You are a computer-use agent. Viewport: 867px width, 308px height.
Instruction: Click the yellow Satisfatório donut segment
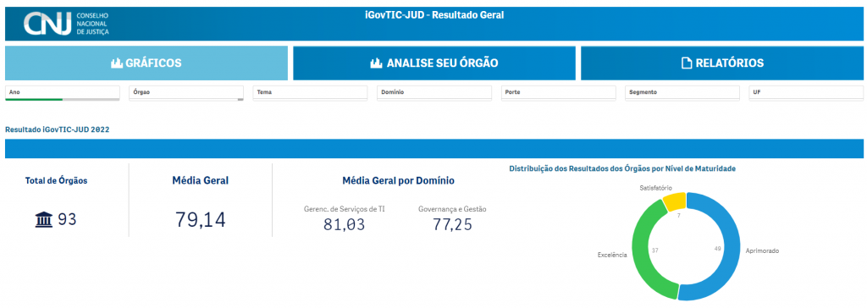675,201
